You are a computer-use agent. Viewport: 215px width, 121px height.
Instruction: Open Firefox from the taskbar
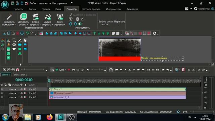click(x=50, y=117)
